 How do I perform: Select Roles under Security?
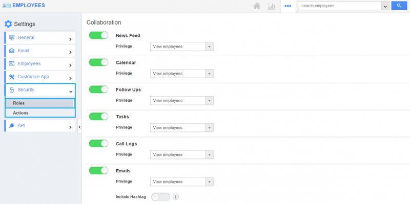point(40,103)
